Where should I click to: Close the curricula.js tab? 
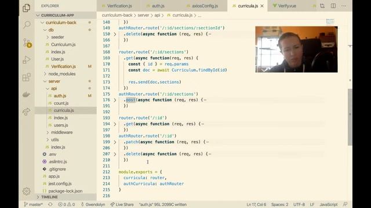tap(262, 6)
